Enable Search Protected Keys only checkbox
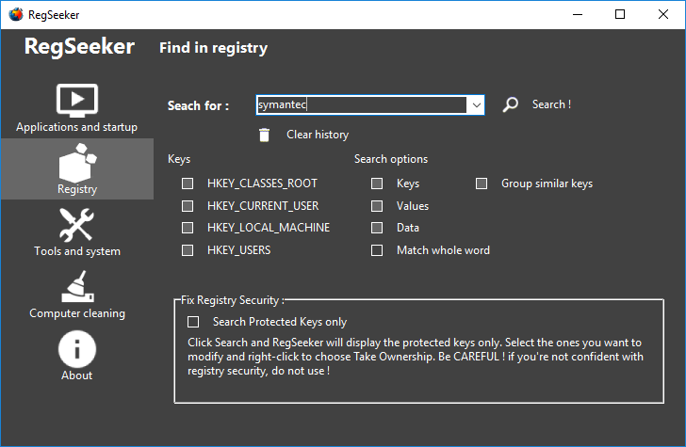686x447 pixels. [193, 322]
